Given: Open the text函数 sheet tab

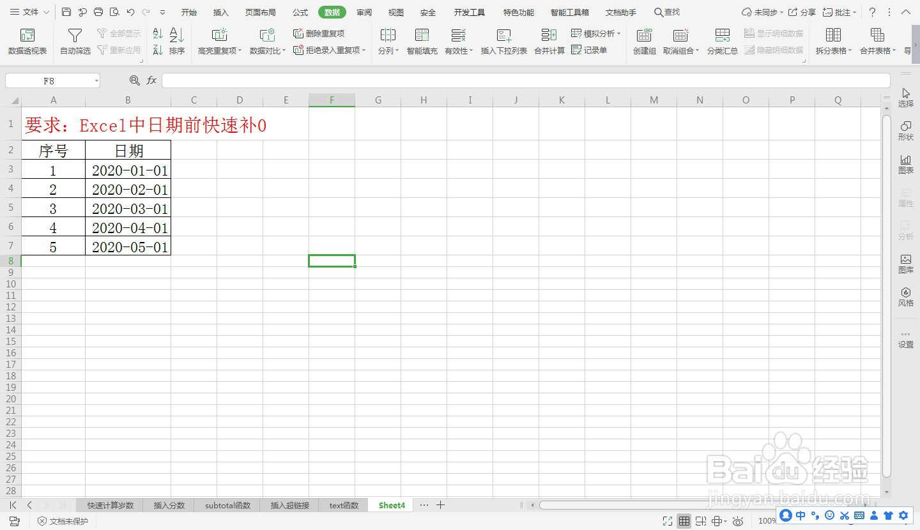Looking at the screenshot, I should point(344,505).
